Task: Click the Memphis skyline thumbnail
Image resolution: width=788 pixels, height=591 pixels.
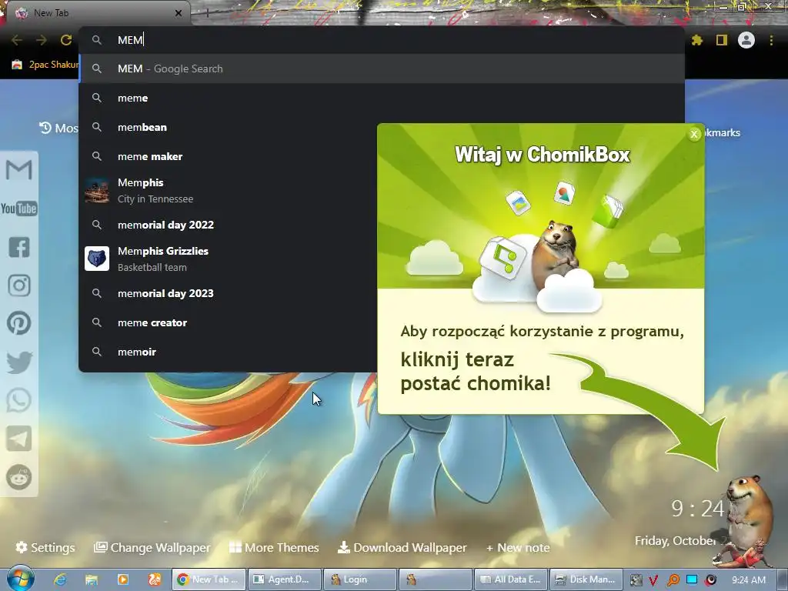Action: (x=96, y=191)
